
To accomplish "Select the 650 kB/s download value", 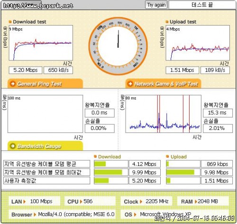I will point(58,70).
